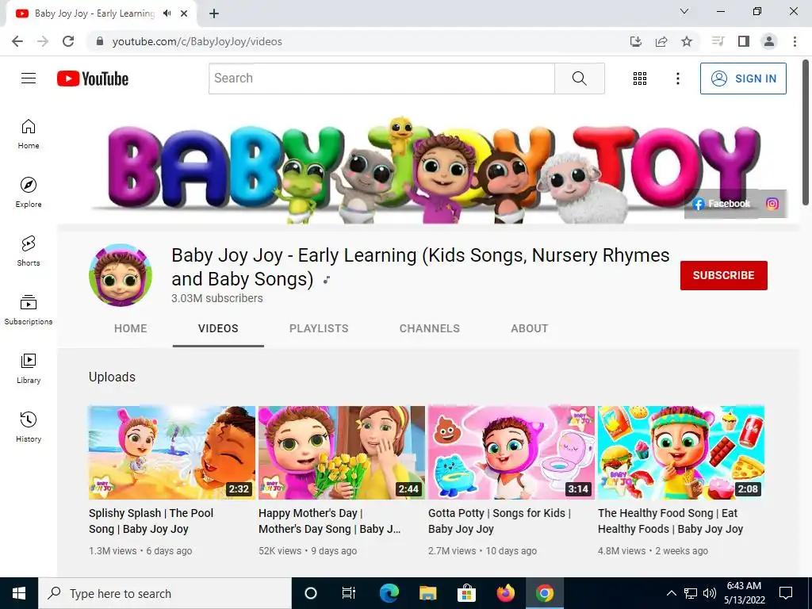812x609 pixels.
Task: Play the Splishy Splash thumbnail
Action: tap(172, 453)
